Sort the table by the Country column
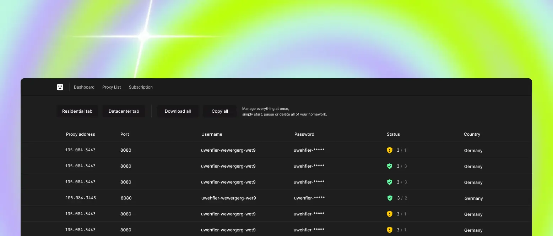The image size is (553, 236). 472,134
